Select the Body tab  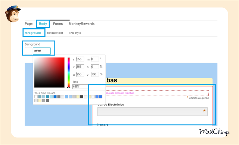click(x=43, y=24)
